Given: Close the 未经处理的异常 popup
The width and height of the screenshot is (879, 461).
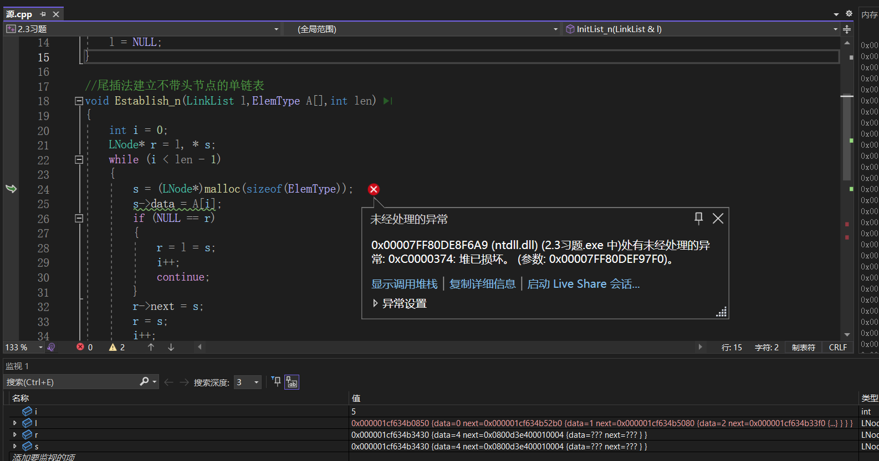Looking at the screenshot, I should (x=718, y=218).
